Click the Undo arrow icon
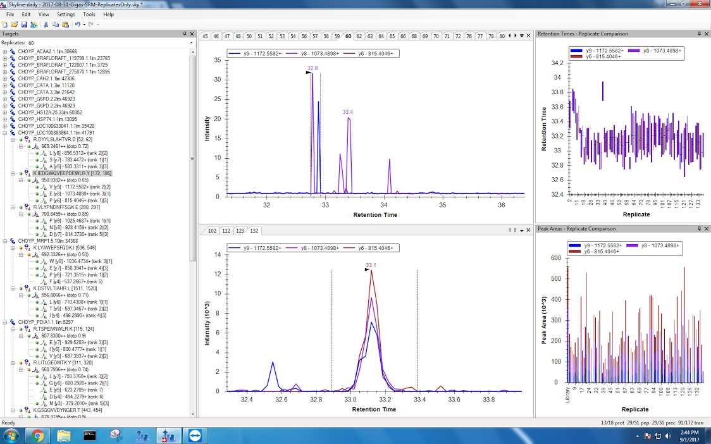Viewport: 711px width, 444px height. (77, 24)
